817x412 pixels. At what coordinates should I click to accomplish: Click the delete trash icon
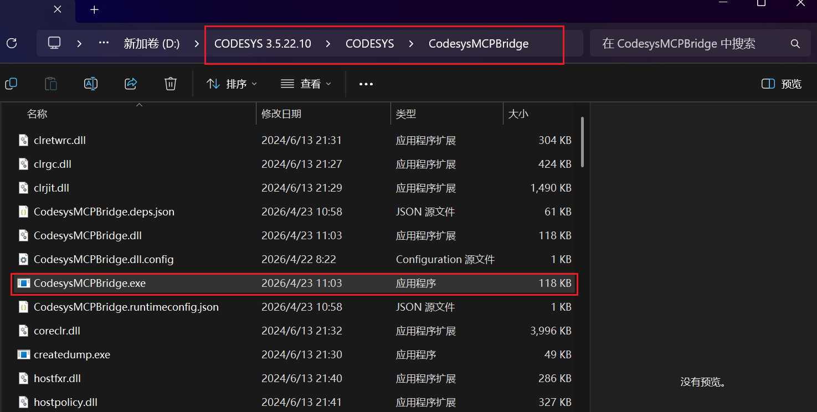(171, 84)
